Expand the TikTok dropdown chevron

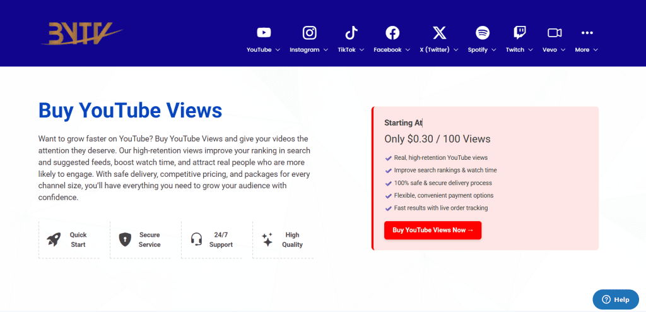361,50
